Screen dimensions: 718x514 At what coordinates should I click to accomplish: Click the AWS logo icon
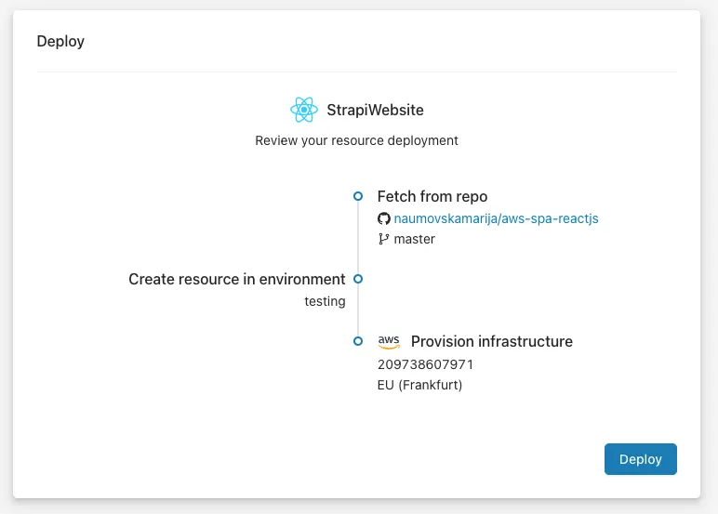389,341
